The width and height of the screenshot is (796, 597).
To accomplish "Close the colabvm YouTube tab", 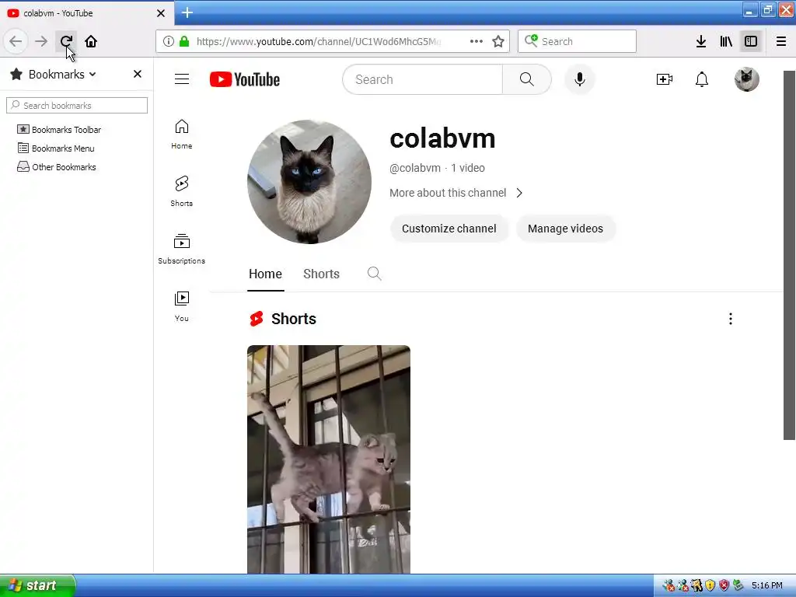I will [161, 13].
